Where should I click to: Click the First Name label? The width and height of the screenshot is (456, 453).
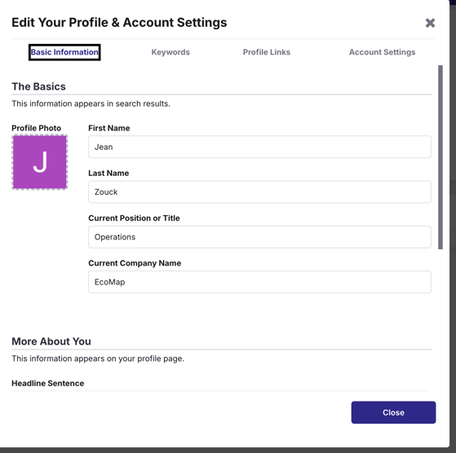click(x=109, y=128)
